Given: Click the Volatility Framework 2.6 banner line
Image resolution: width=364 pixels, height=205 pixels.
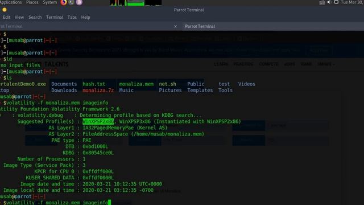Looking at the screenshot, I should click(x=60, y=109).
